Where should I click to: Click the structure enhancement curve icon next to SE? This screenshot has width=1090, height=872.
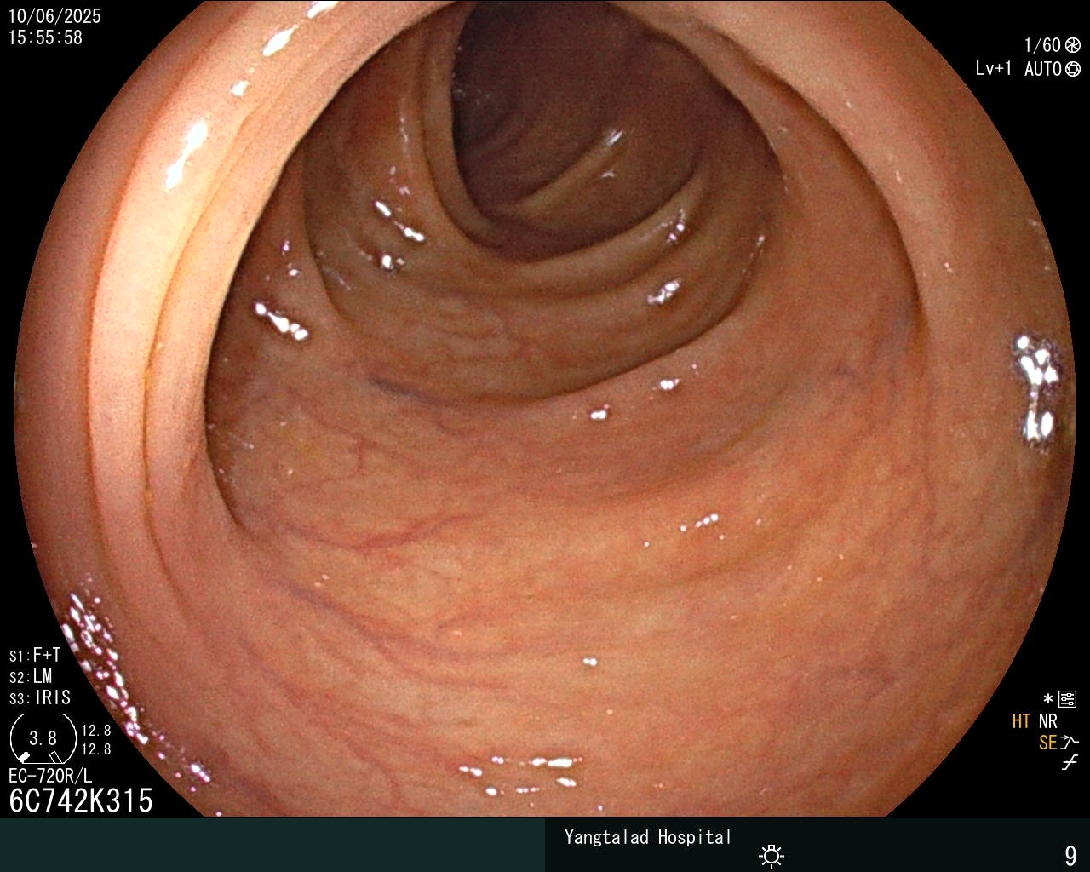point(1070,743)
